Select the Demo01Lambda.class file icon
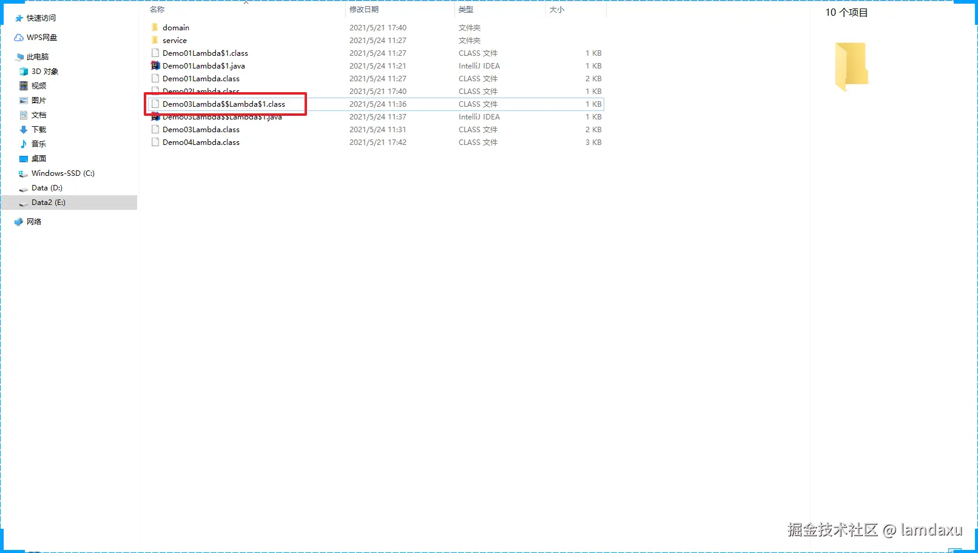The height and width of the screenshot is (553, 978). click(x=155, y=78)
